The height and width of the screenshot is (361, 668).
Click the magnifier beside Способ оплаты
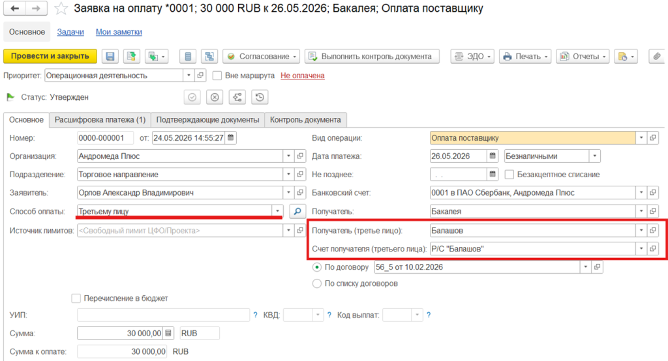pos(297,211)
